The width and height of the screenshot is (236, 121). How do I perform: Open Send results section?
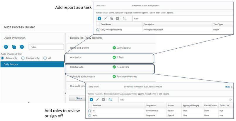[77, 67]
